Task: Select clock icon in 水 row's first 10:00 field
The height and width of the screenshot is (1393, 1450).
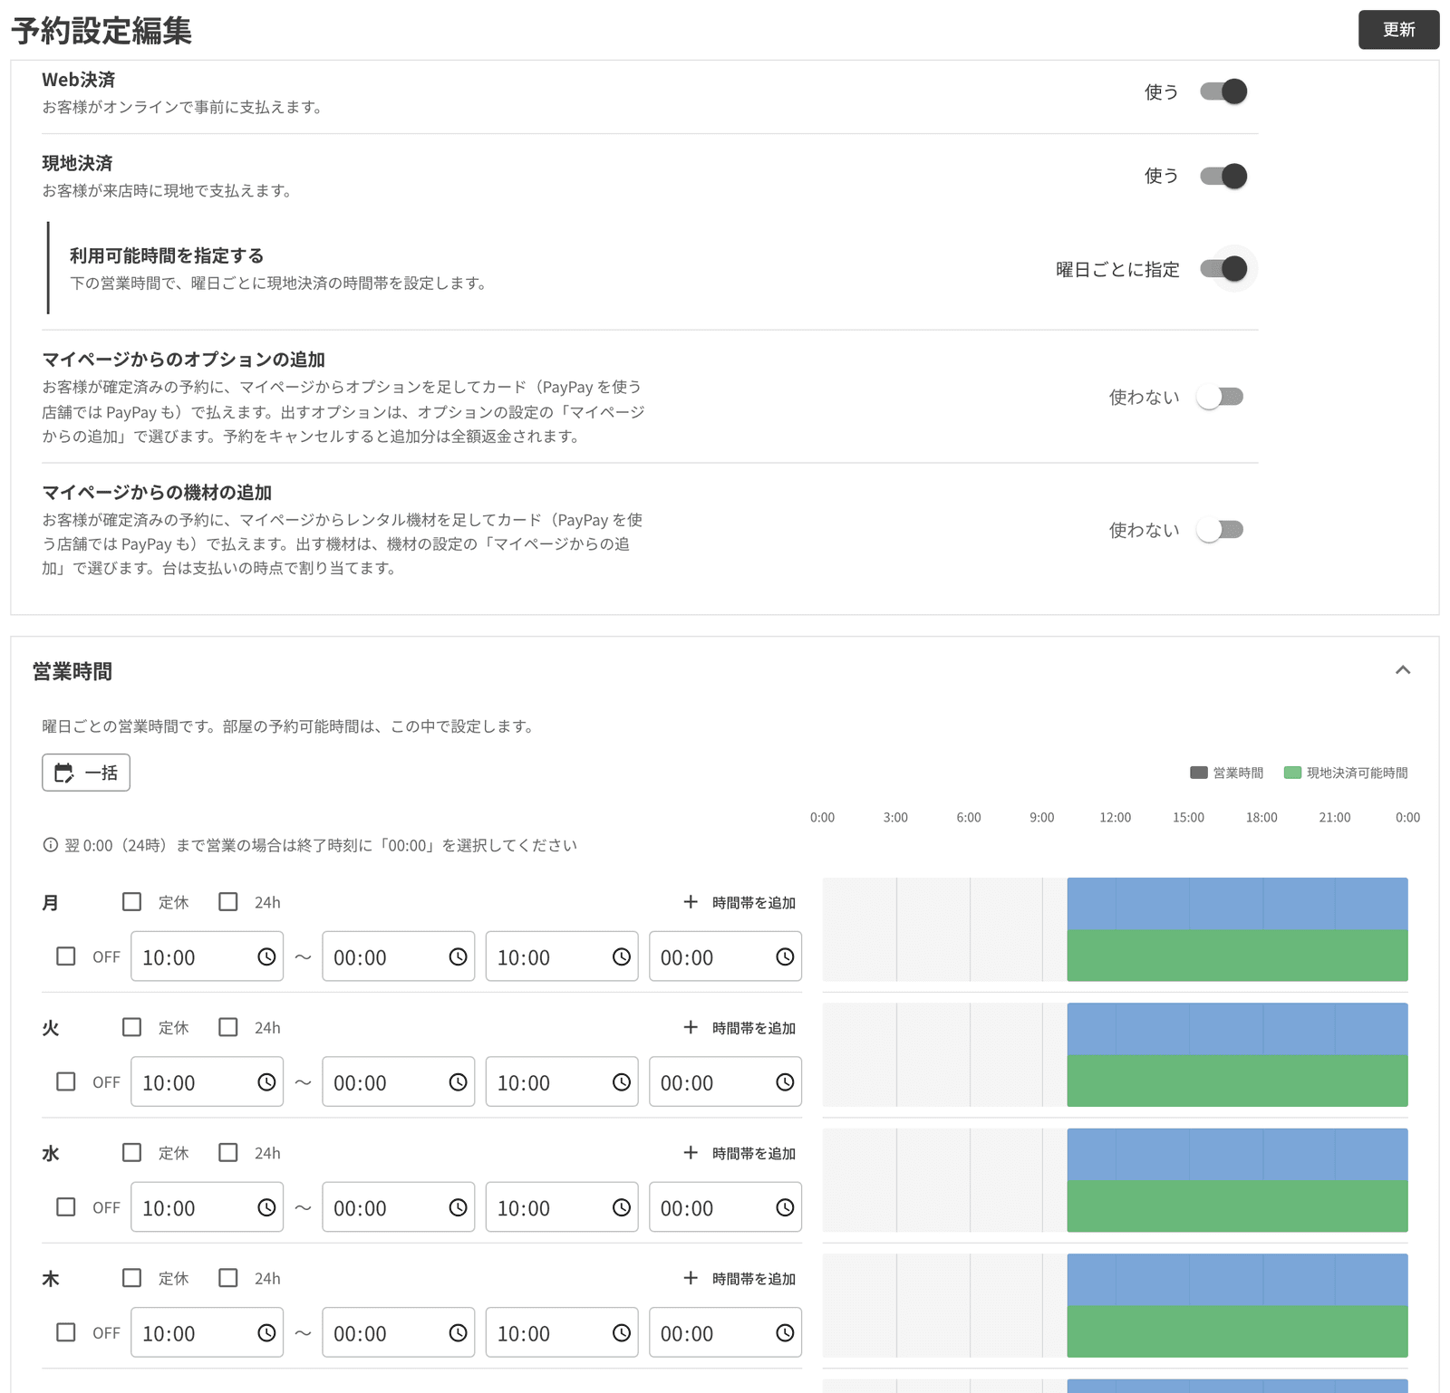Action: coord(266,1207)
